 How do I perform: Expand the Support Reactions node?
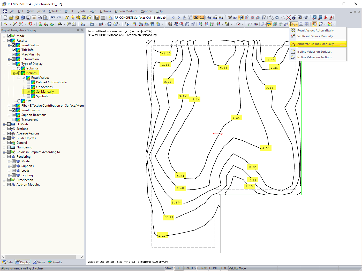9,115
